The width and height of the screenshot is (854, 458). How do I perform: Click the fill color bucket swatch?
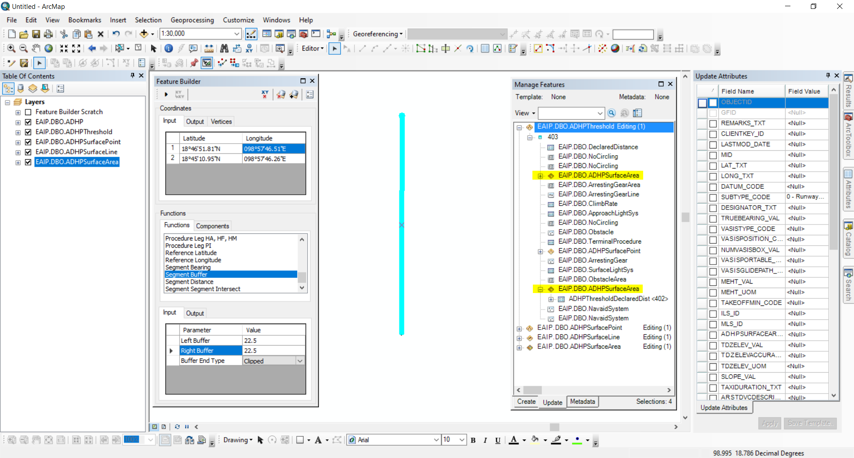click(535, 440)
